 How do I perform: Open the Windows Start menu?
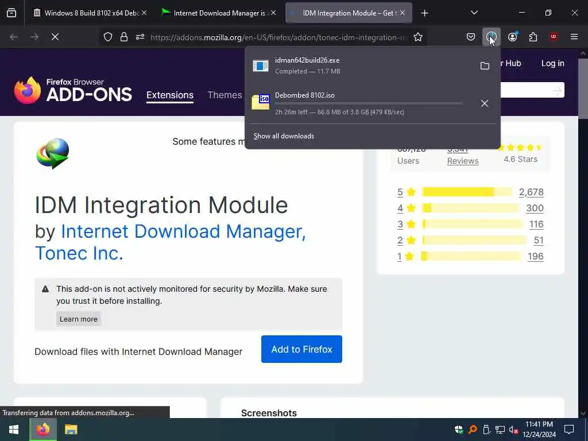(x=14, y=430)
